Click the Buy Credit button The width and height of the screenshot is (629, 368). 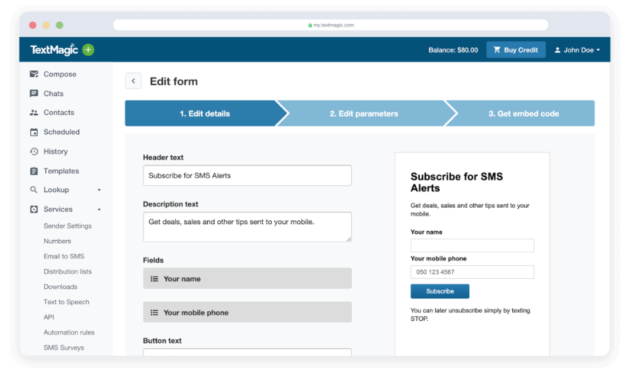pyautogui.click(x=516, y=50)
